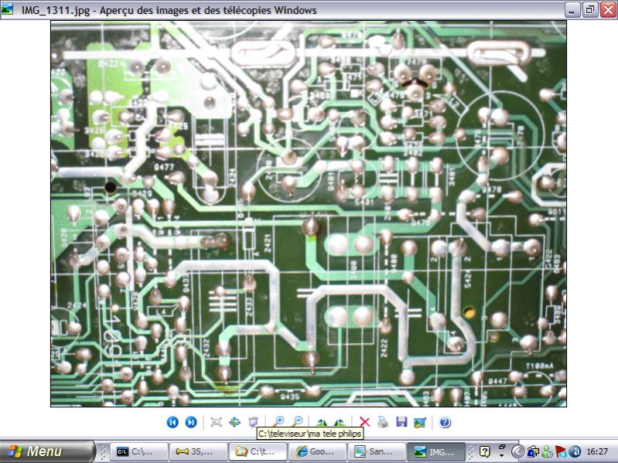Minimize the image viewer window

tap(572, 9)
